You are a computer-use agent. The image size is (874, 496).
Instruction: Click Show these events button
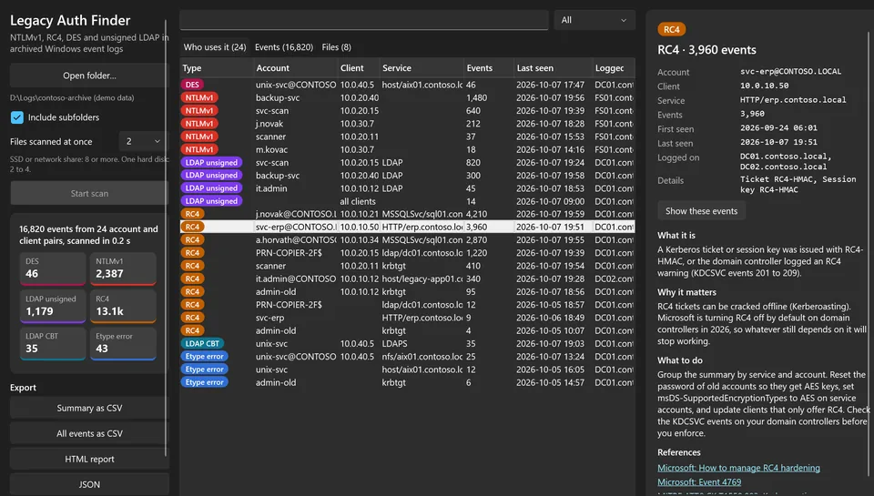click(701, 211)
